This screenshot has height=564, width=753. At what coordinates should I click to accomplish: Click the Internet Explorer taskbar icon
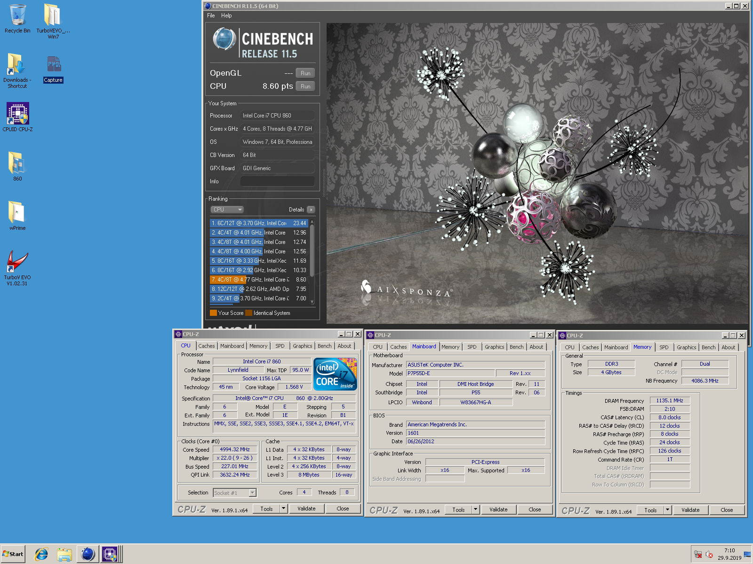pyautogui.click(x=41, y=554)
